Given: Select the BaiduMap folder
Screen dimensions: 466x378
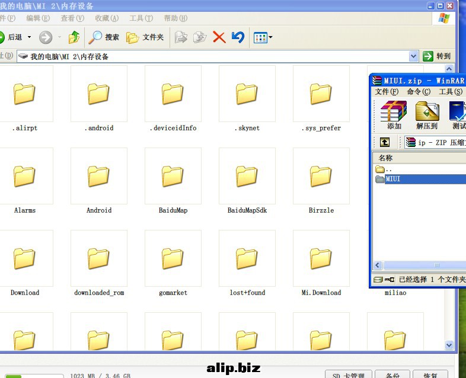Looking at the screenshot, I should coord(173,181).
